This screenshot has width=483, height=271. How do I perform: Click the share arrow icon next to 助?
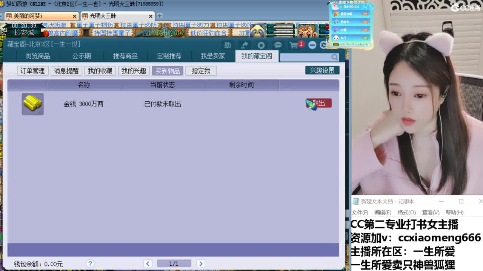(x=244, y=45)
